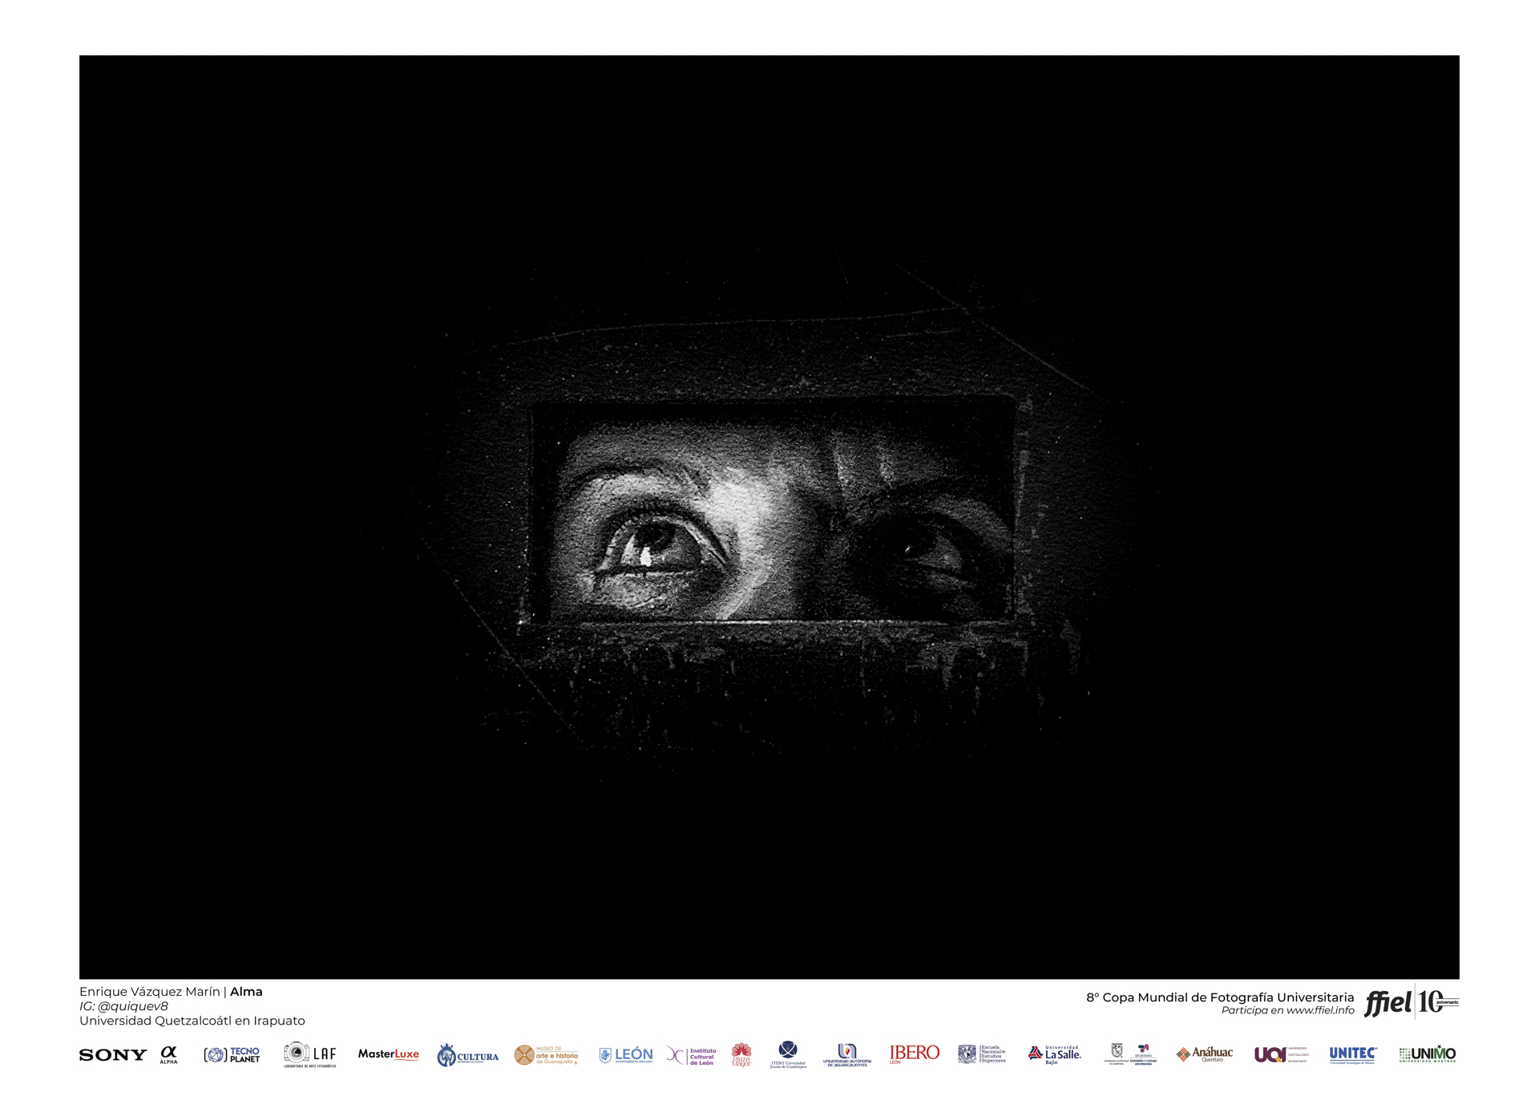The height and width of the screenshot is (1104, 1539).
Task: Click the UNITEC logo
Action: [x=1353, y=1055]
